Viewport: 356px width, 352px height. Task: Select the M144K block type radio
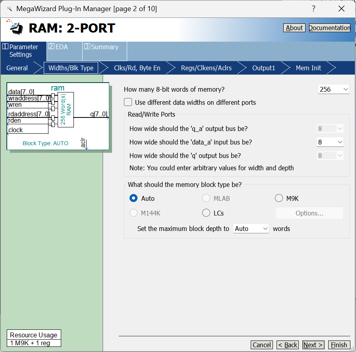click(x=133, y=213)
